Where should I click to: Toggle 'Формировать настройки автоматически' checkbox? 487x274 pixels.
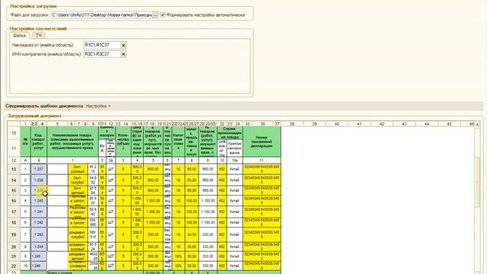[x=163, y=14]
